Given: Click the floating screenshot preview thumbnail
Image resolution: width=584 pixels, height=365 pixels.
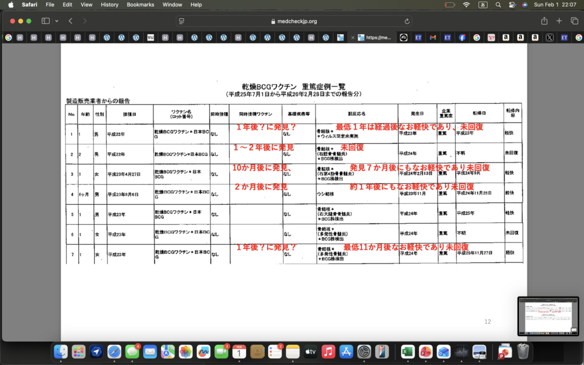Looking at the screenshot, I should pyautogui.click(x=547, y=316).
